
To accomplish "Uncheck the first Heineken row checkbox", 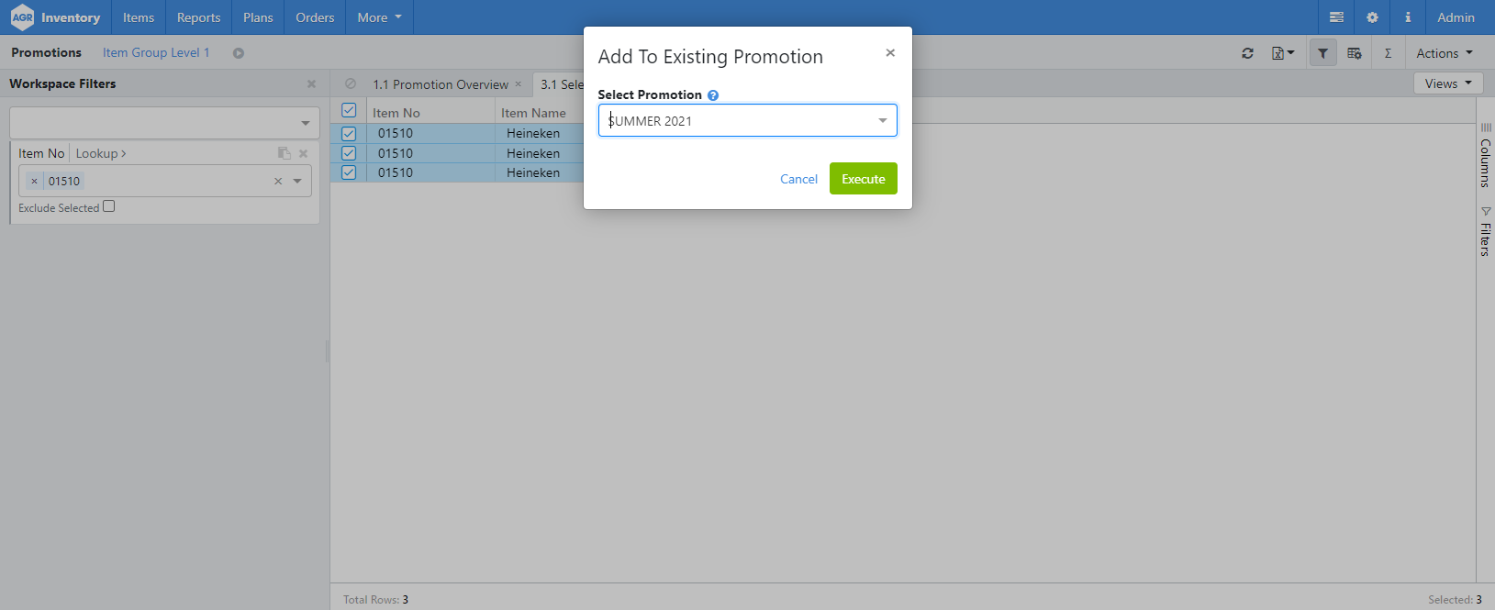I will 349,133.
